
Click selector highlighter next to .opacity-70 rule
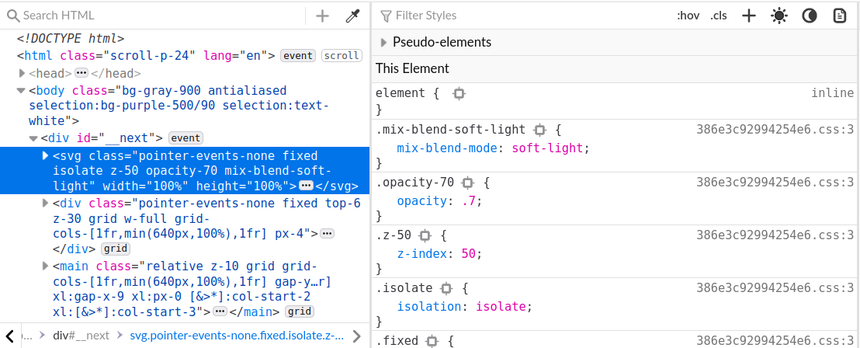click(467, 183)
